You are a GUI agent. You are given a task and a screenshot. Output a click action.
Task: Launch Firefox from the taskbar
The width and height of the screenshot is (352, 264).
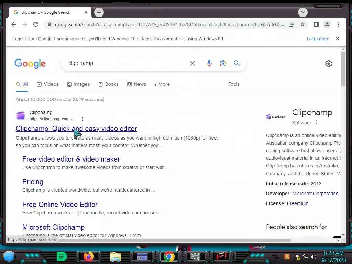[x=89, y=256]
